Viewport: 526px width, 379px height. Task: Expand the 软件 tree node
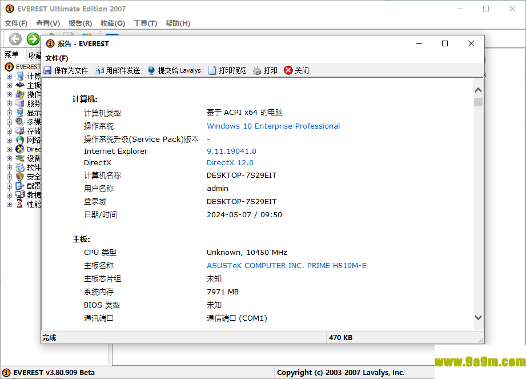pos(9,167)
